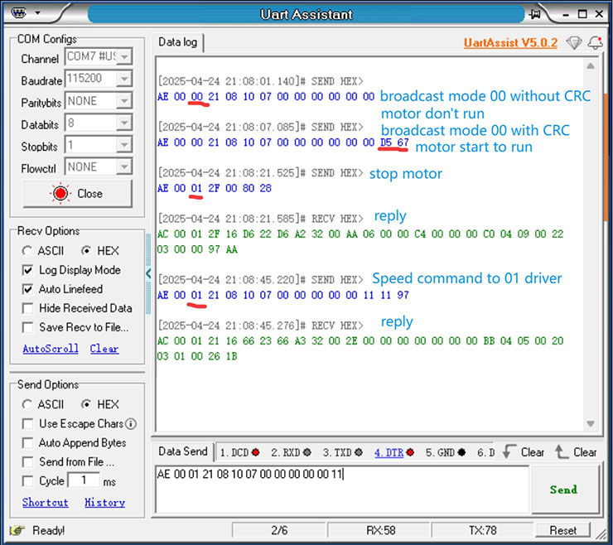Image resolution: width=613 pixels, height=545 pixels.
Task: Click the data log scroll up arrow
Action: click(x=591, y=66)
